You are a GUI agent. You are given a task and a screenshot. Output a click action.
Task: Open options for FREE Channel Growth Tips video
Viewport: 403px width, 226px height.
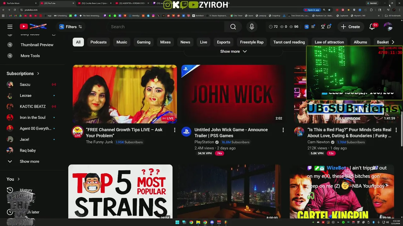tap(175, 130)
